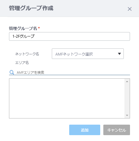Click the ネットワーク名 label
Image resolution: width=139 pixels, height=141 pixels.
(27, 54)
